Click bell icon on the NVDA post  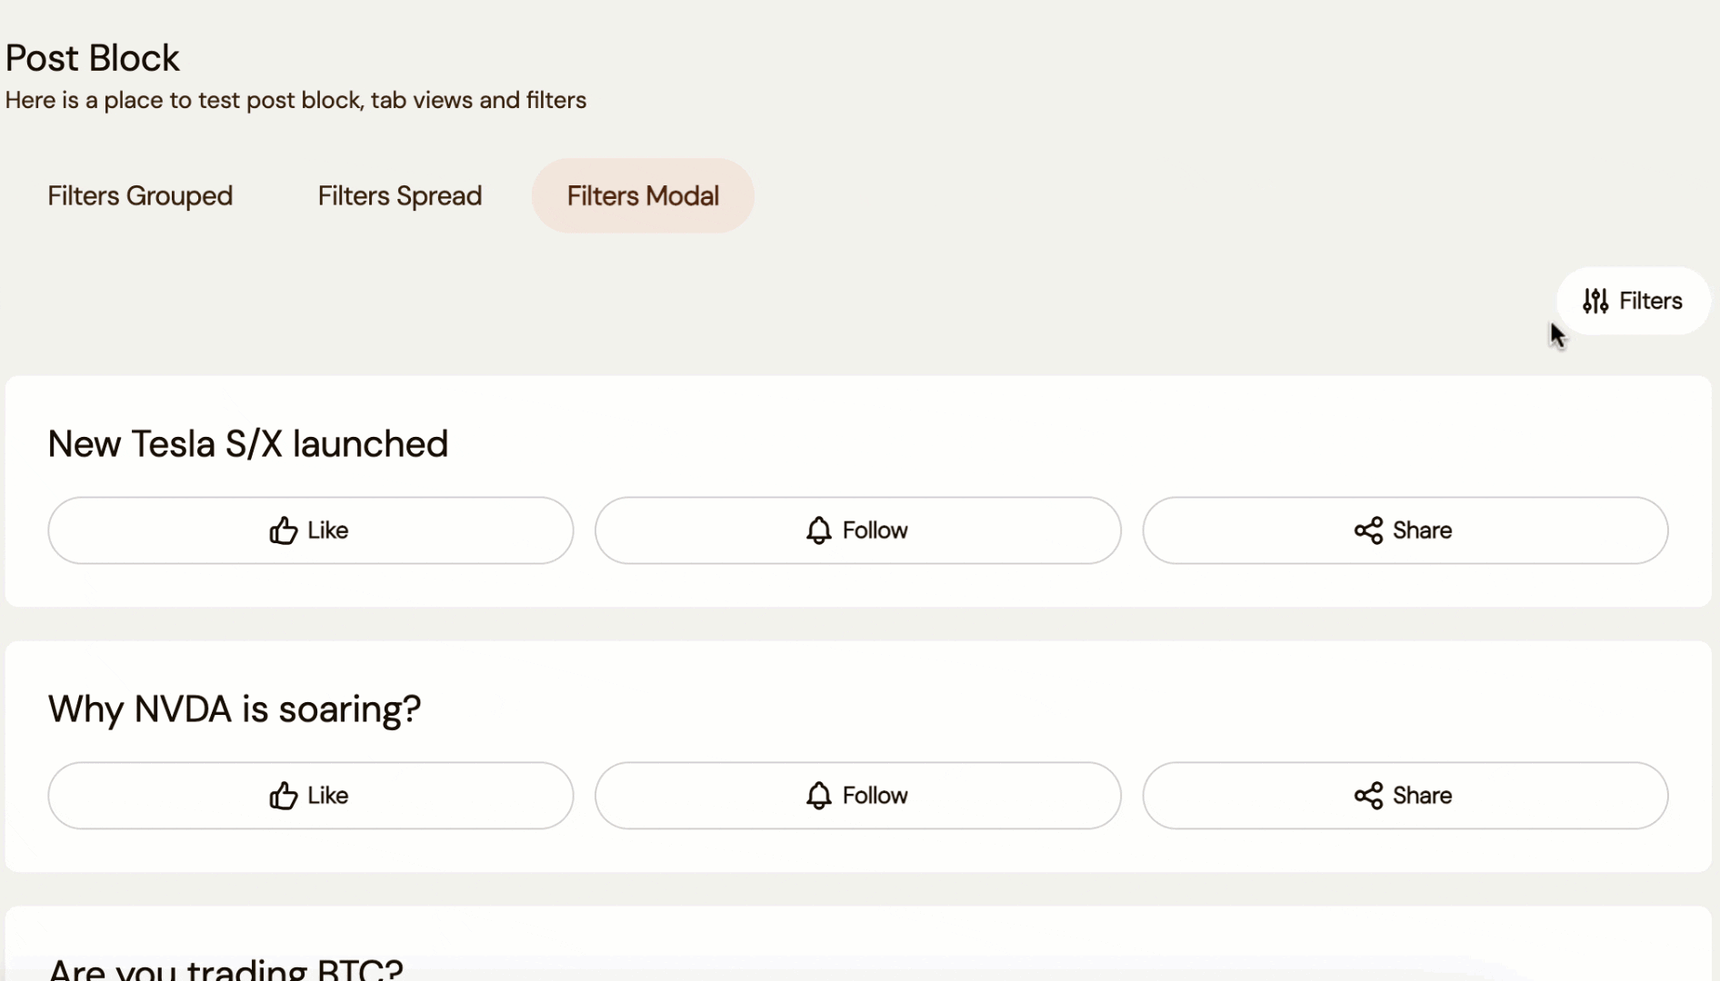[819, 796]
